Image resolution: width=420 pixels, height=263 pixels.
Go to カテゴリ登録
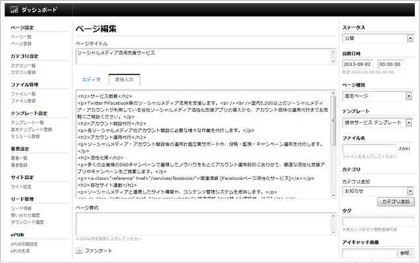pos(23,72)
